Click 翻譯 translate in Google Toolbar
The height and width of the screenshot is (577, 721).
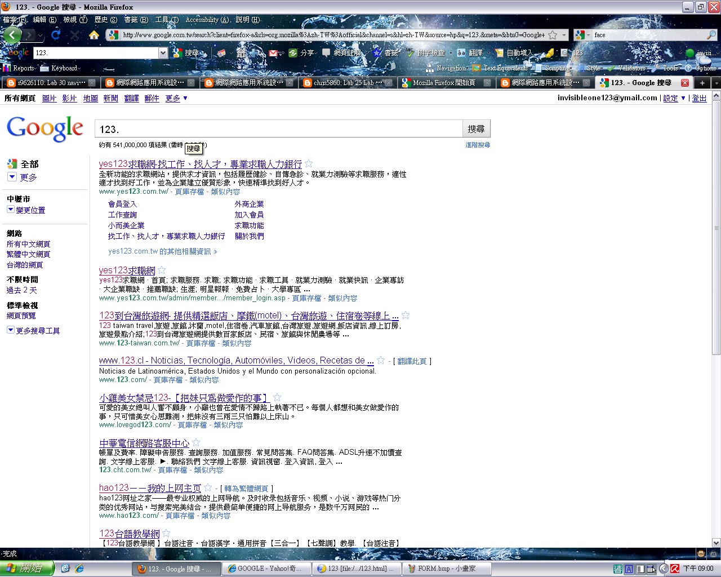tap(470, 53)
